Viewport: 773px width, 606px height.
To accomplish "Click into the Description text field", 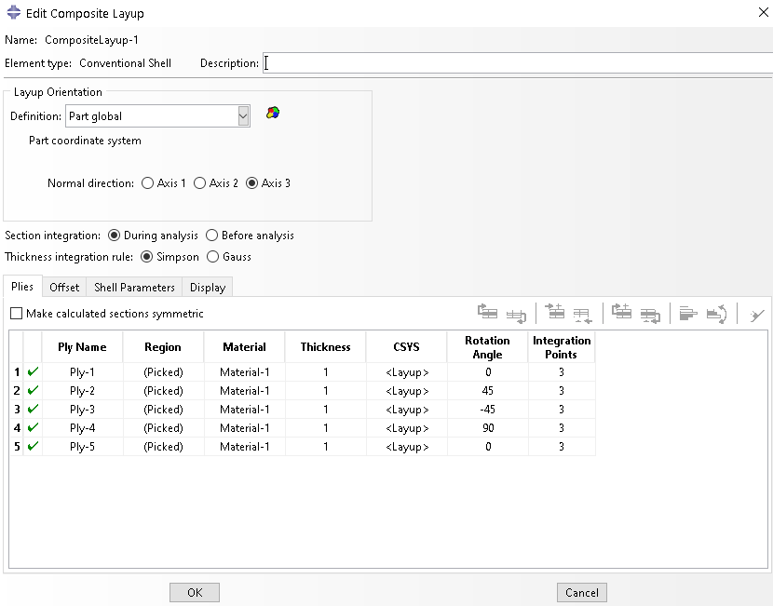I will [x=517, y=63].
